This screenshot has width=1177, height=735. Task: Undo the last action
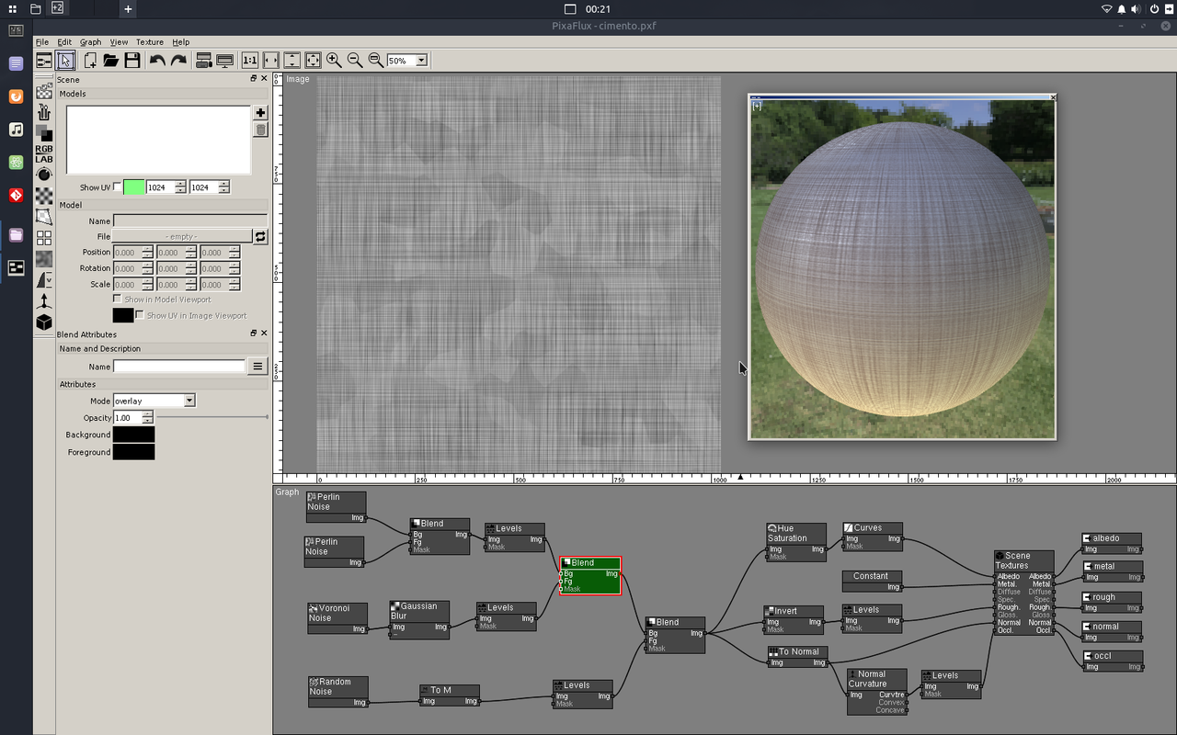point(157,61)
